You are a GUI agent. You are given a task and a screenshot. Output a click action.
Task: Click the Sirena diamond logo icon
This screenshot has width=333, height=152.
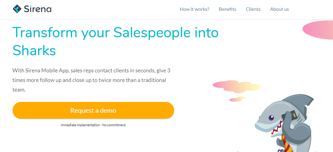click(17, 9)
